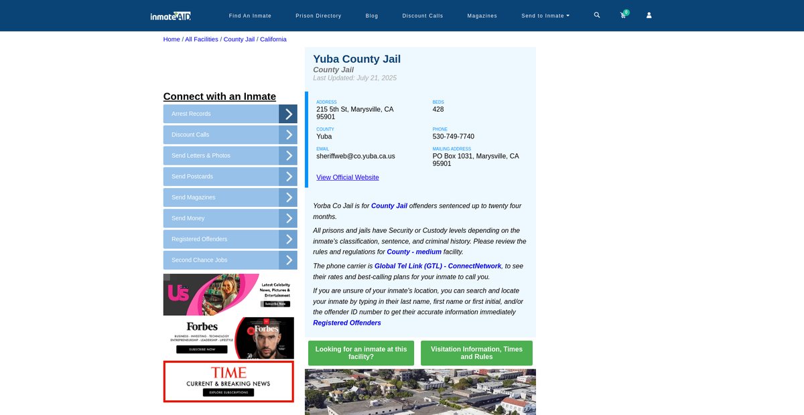Follow the bold Registered Offenders text link
804x415 pixels.
point(347,323)
